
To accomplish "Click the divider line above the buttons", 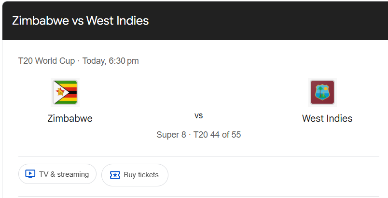I will pyautogui.click(x=198, y=156).
